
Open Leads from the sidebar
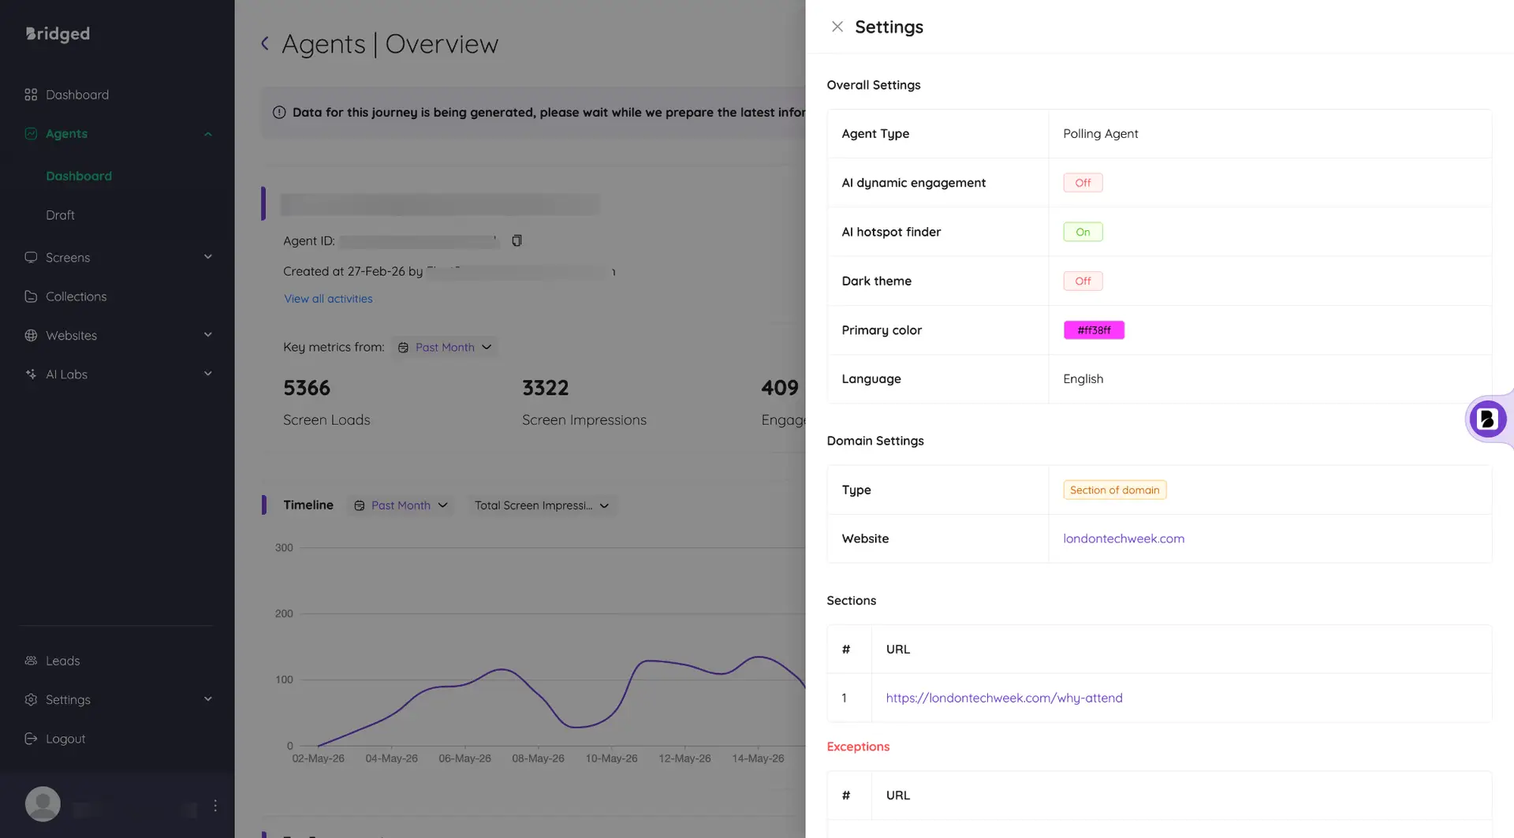pos(62,661)
